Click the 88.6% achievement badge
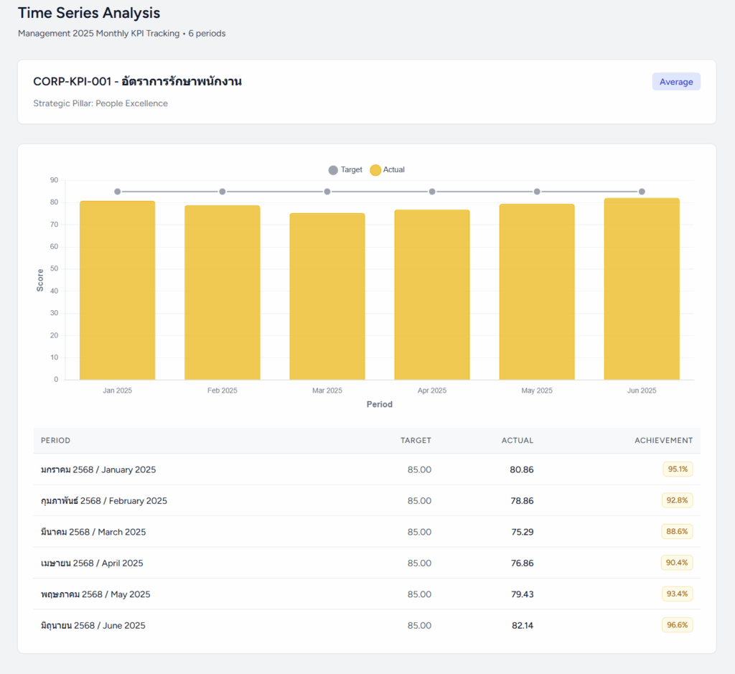Viewport: 735px width, 674px height. point(677,532)
